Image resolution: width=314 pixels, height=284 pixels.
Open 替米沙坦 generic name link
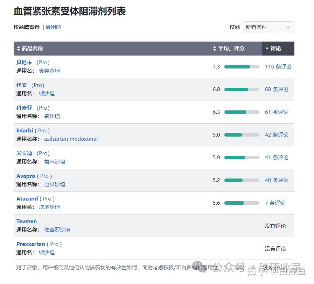point(54,162)
